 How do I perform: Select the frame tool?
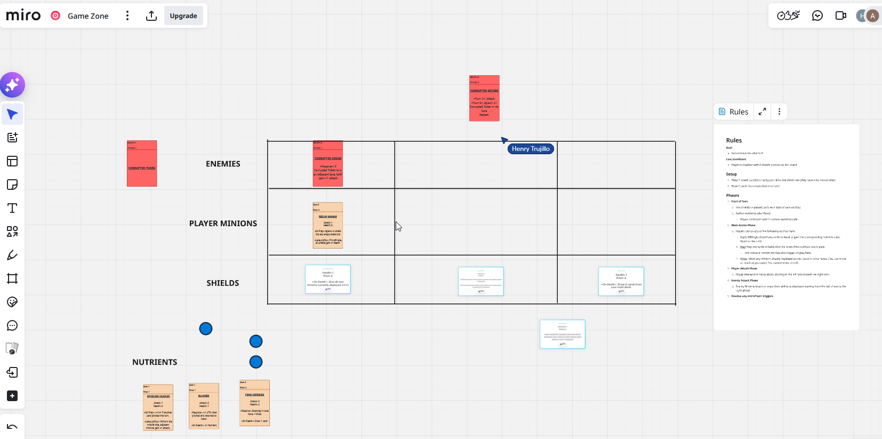[12, 278]
